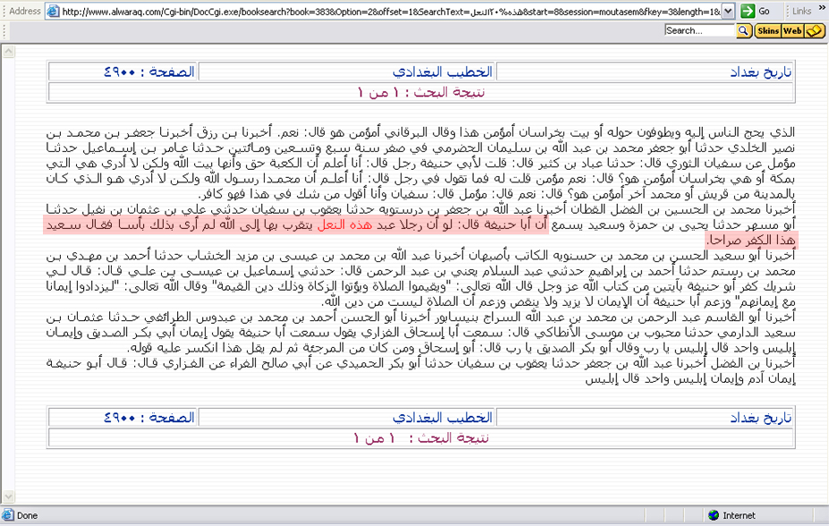The width and height of the screenshot is (829, 526).
Task: Click the globe Internet zone icon
Action: click(714, 515)
